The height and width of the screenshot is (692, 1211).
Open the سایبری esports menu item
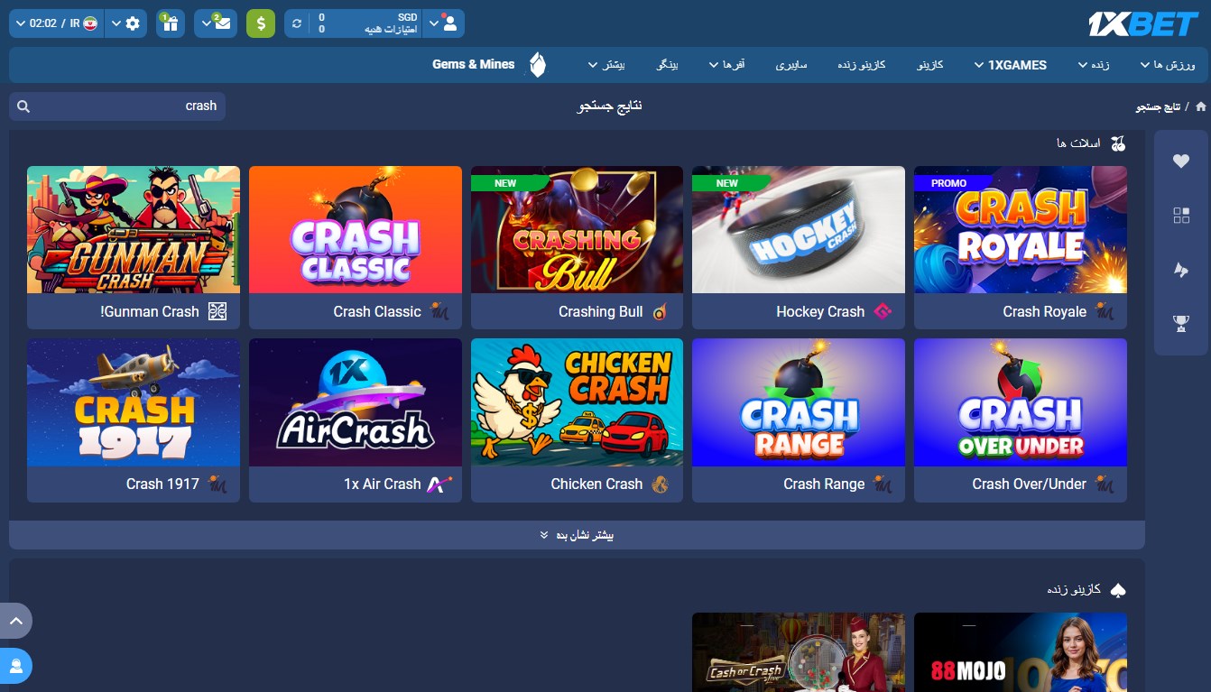coord(791,65)
